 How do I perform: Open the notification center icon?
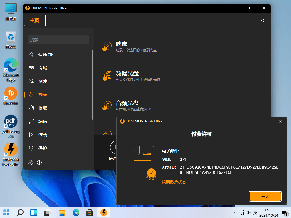pos(285,213)
